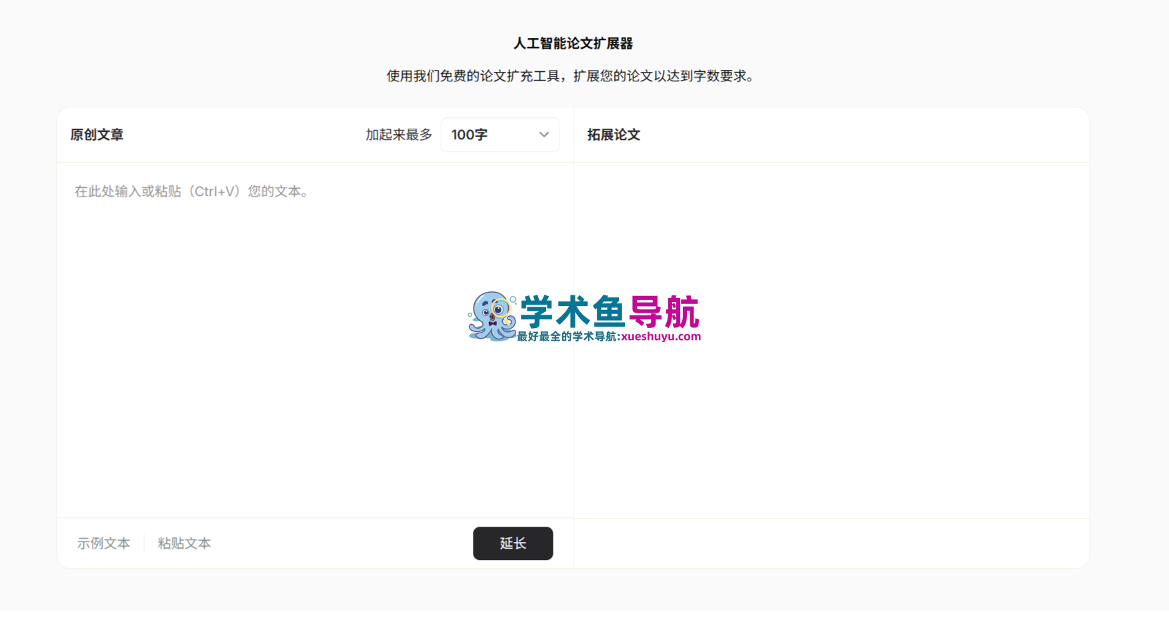This screenshot has width=1169, height=634.
Task: Click the 粘贴文本 link
Action: click(184, 543)
